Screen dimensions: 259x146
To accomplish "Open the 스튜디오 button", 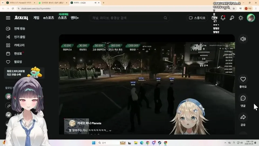I will (x=197, y=18).
